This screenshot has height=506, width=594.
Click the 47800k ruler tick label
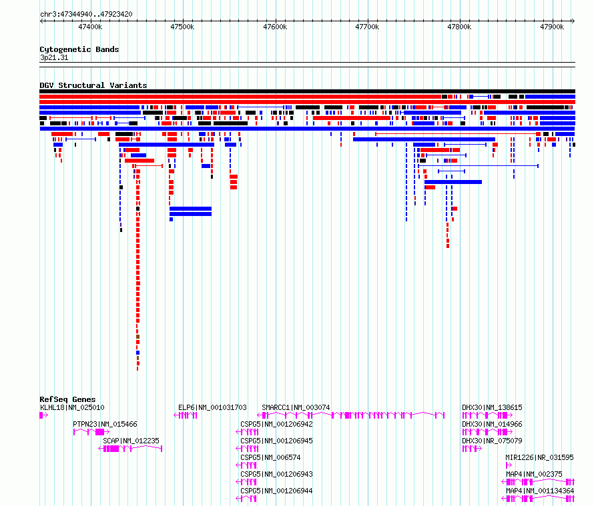(x=460, y=27)
